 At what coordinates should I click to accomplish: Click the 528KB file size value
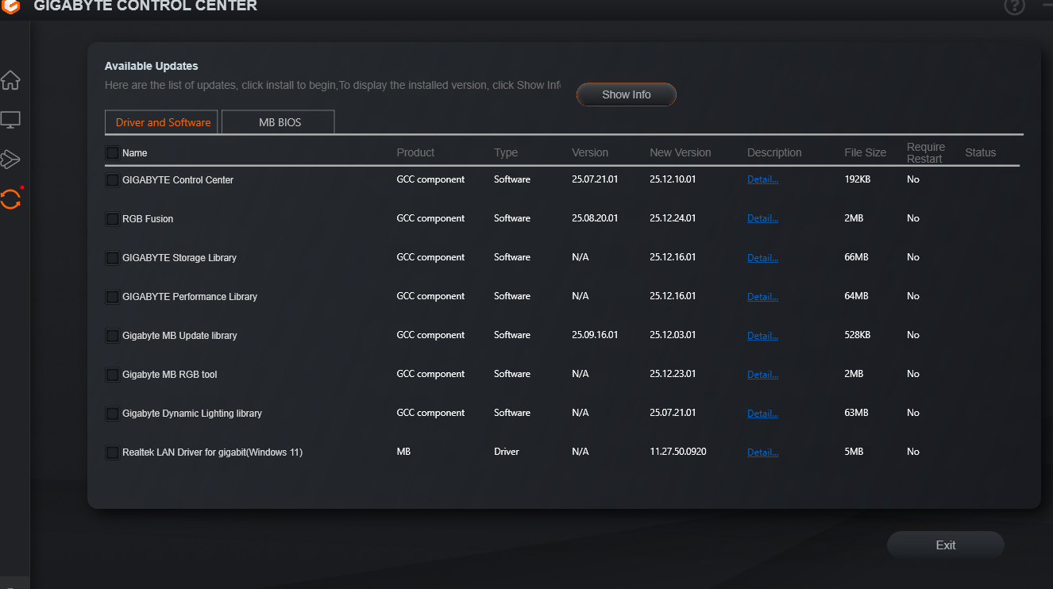coord(858,335)
